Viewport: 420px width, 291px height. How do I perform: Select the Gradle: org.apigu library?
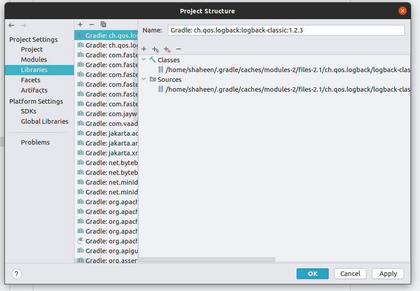point(106,251)
